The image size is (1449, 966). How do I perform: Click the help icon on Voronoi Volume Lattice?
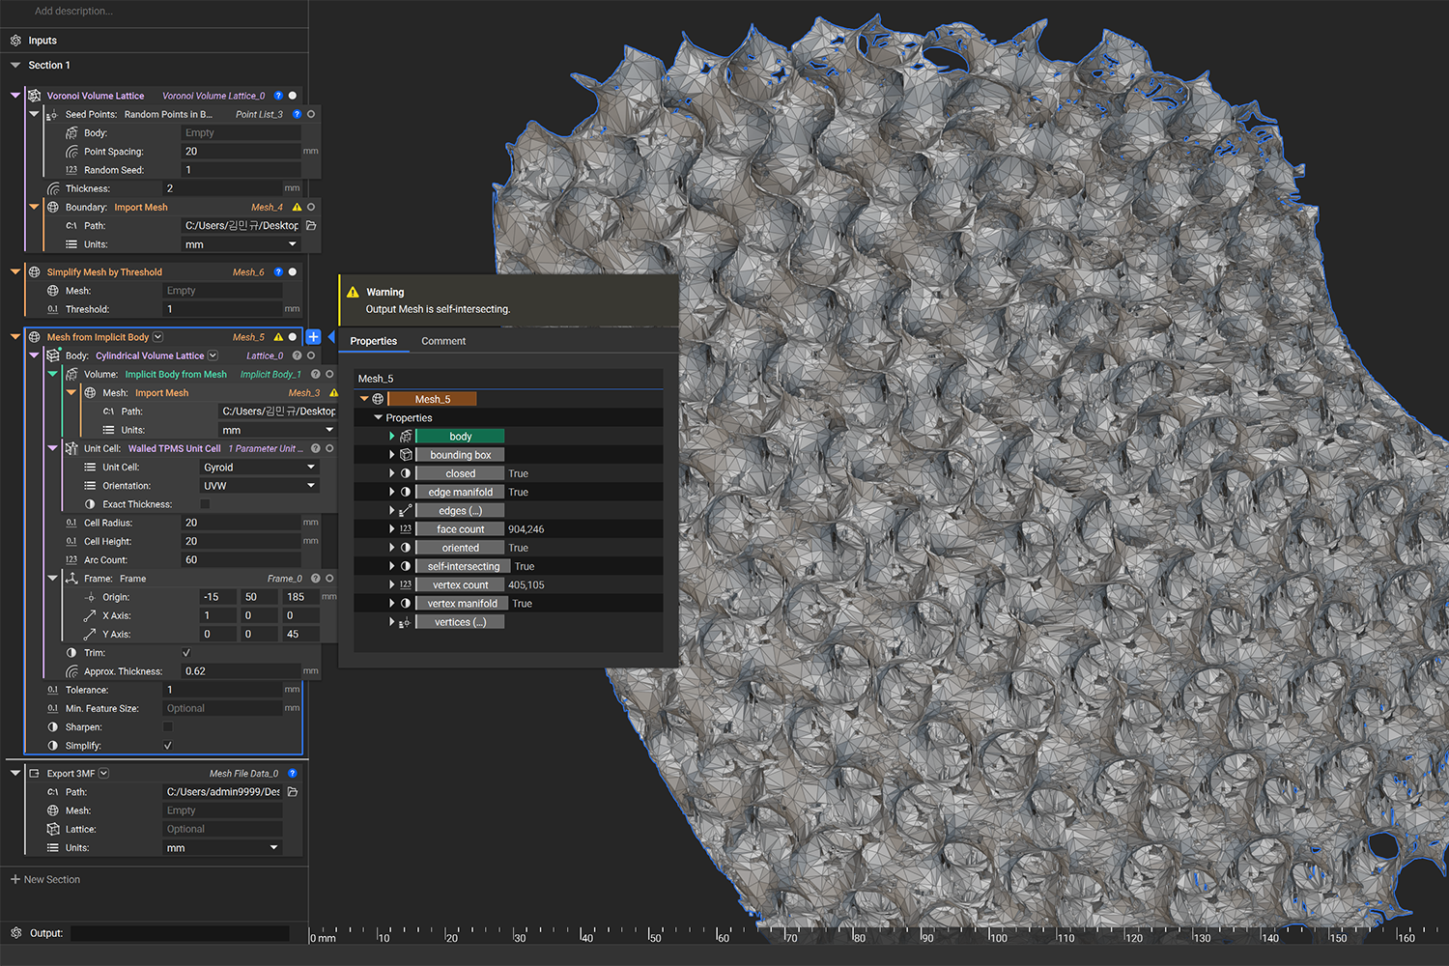pyautogui.click(x=278, y=96)
